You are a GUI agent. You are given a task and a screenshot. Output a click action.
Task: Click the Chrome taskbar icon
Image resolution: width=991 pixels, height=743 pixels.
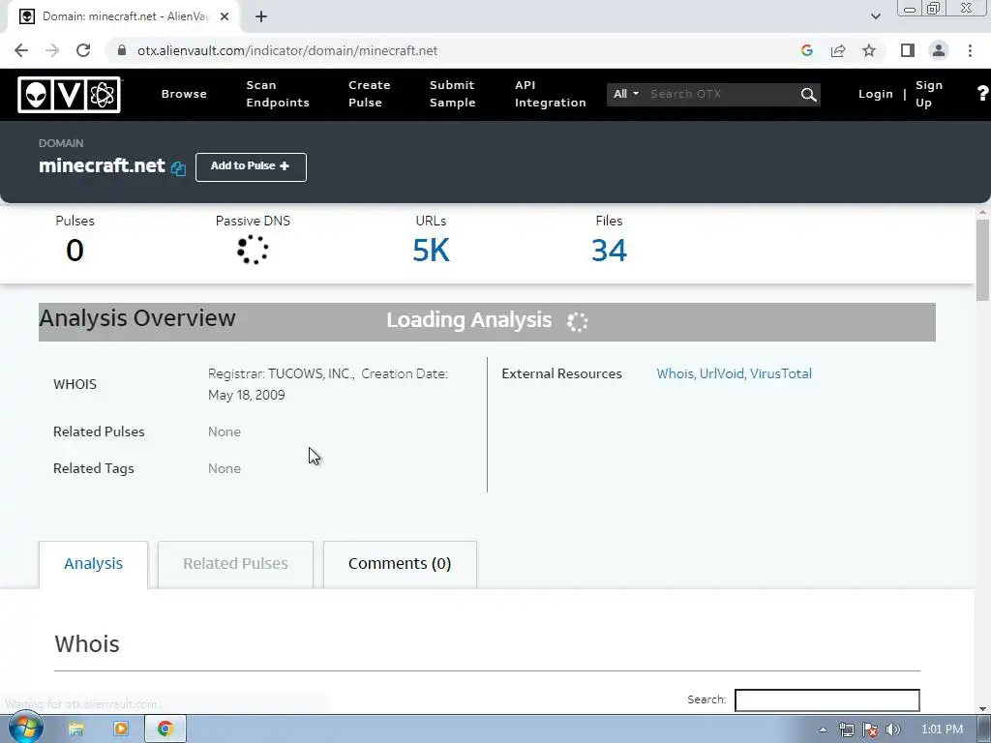[x=165, y=729]
